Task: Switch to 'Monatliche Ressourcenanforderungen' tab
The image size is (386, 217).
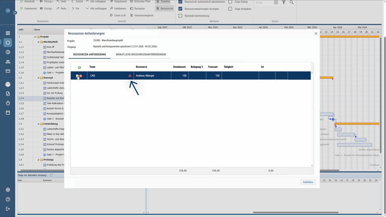Action: pyautogui.click(x=141, y=55)
